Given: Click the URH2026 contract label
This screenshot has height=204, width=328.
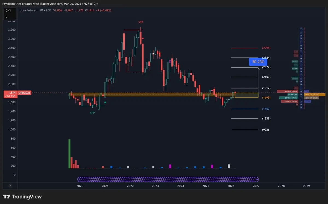Looking at the screenshot, I should pyautogui.click(x=25, y=93).
